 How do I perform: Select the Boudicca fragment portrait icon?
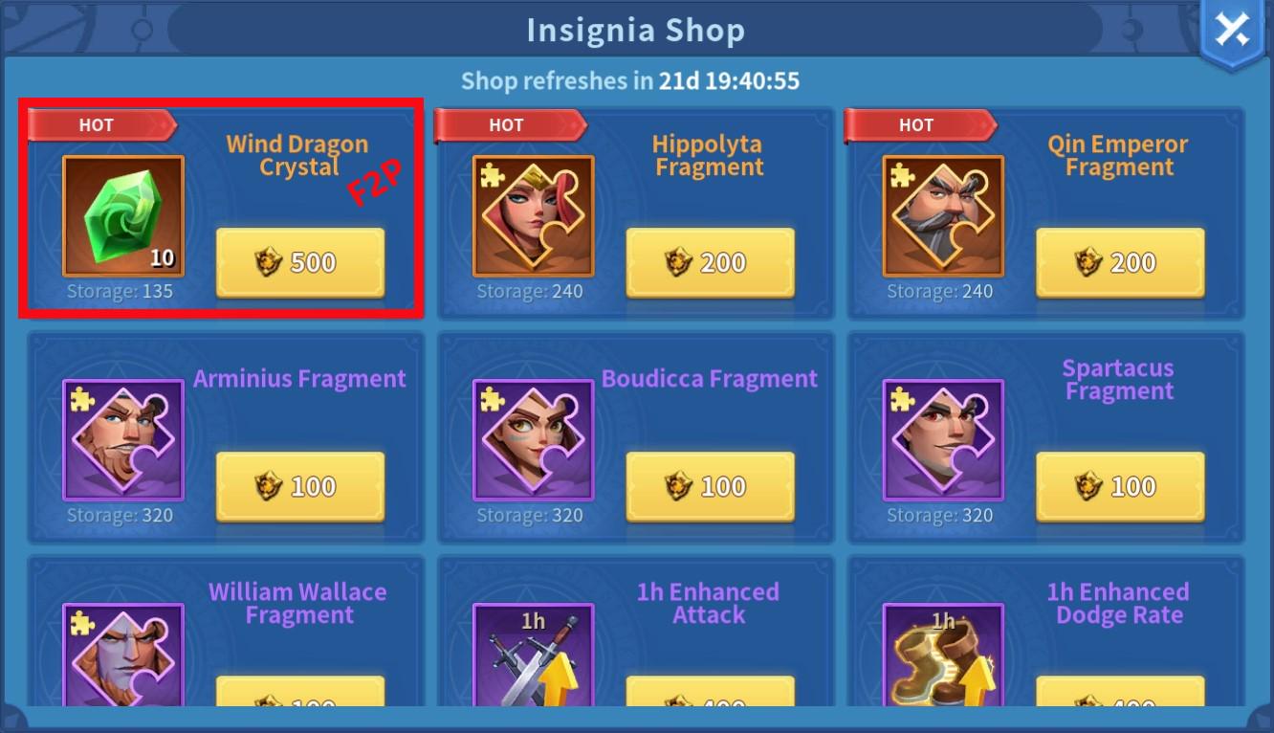(x=533, y=440)
